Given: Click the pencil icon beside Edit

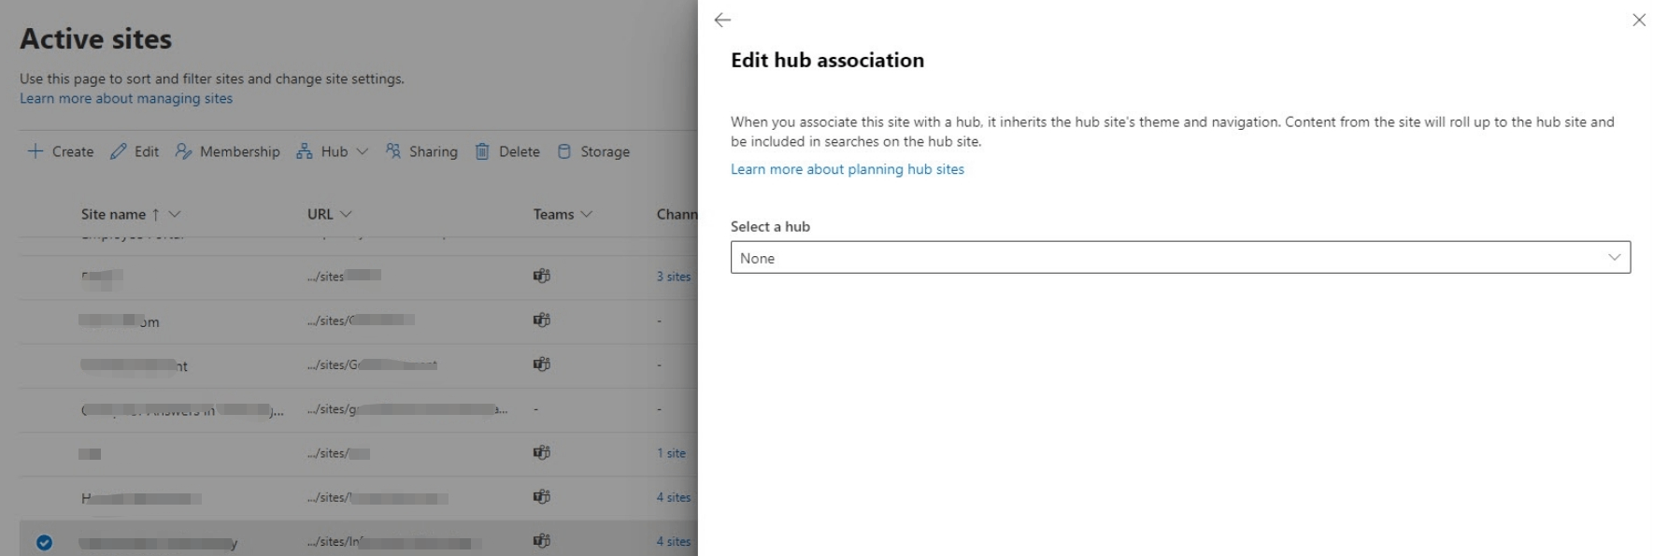Looking at the screenshot, I should (118, 151).
